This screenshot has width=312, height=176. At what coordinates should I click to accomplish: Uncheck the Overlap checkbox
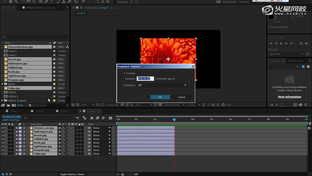click(124, 73)
